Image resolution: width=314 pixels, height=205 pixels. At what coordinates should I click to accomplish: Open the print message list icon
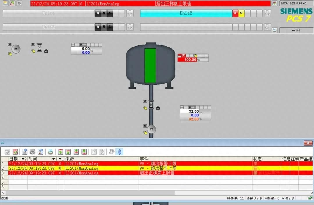50,151
